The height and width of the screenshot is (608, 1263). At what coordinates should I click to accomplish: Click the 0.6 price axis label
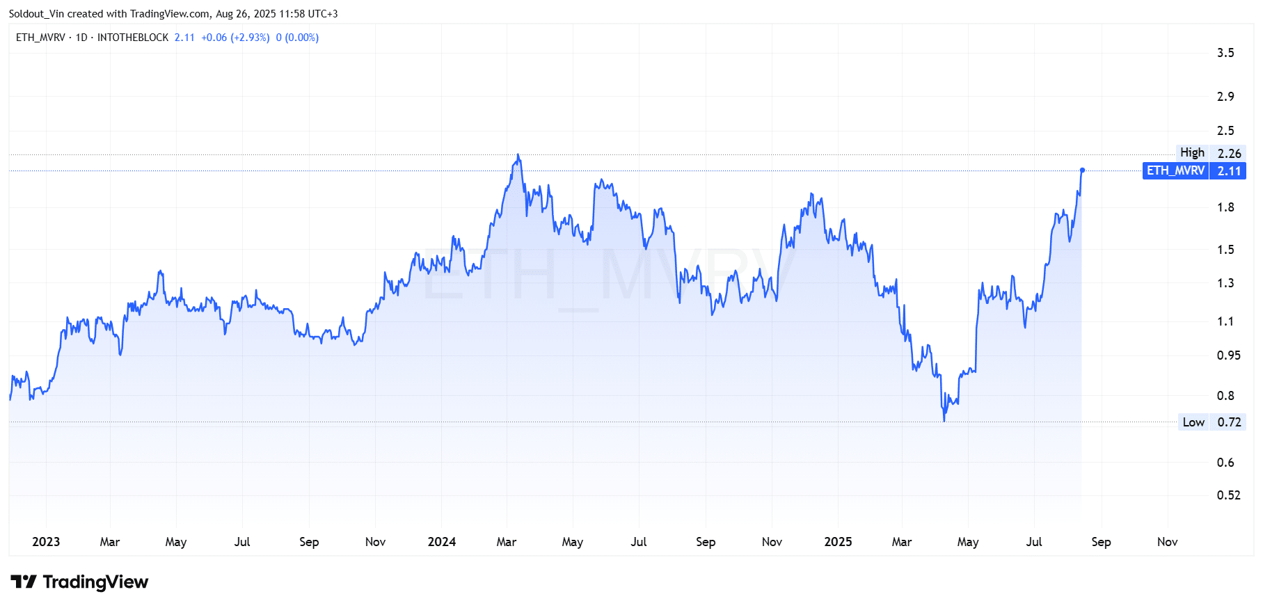coord(1225,463)
